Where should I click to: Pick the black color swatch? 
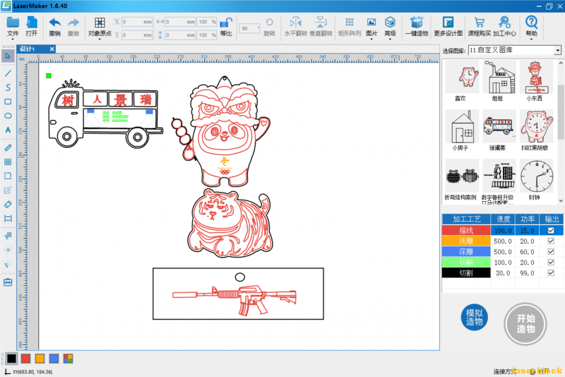[11, 358]
